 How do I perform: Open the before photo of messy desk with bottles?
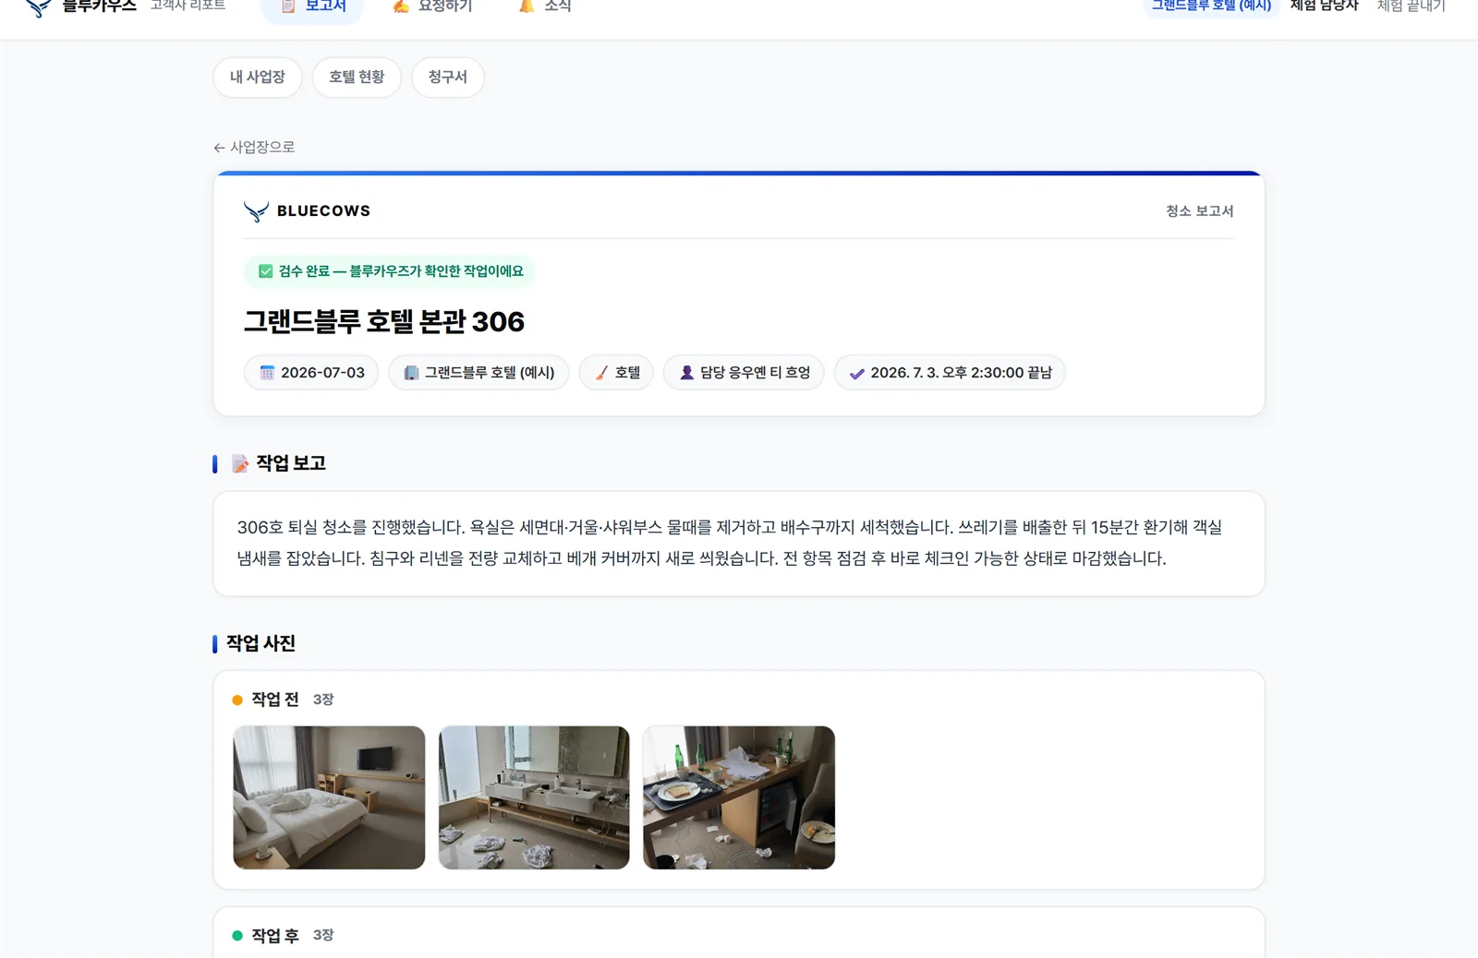739,797
